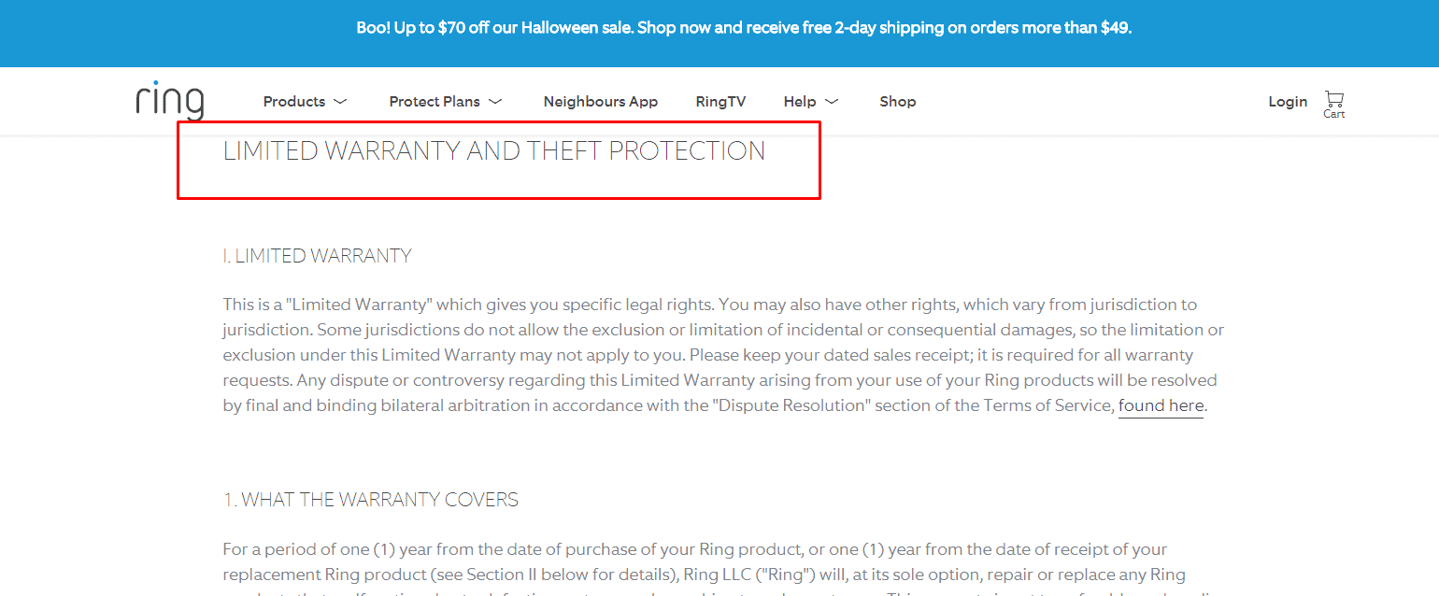Go to RingTV
The height and width of the screenshot is (596, 1439).
(x=720, y=101)
